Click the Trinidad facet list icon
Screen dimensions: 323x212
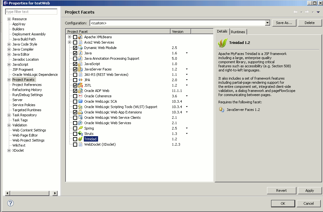pos(80,139)
